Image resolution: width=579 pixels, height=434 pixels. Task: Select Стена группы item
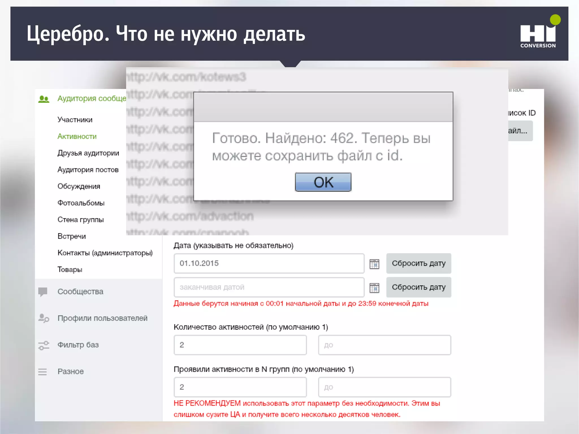[81, 220]
